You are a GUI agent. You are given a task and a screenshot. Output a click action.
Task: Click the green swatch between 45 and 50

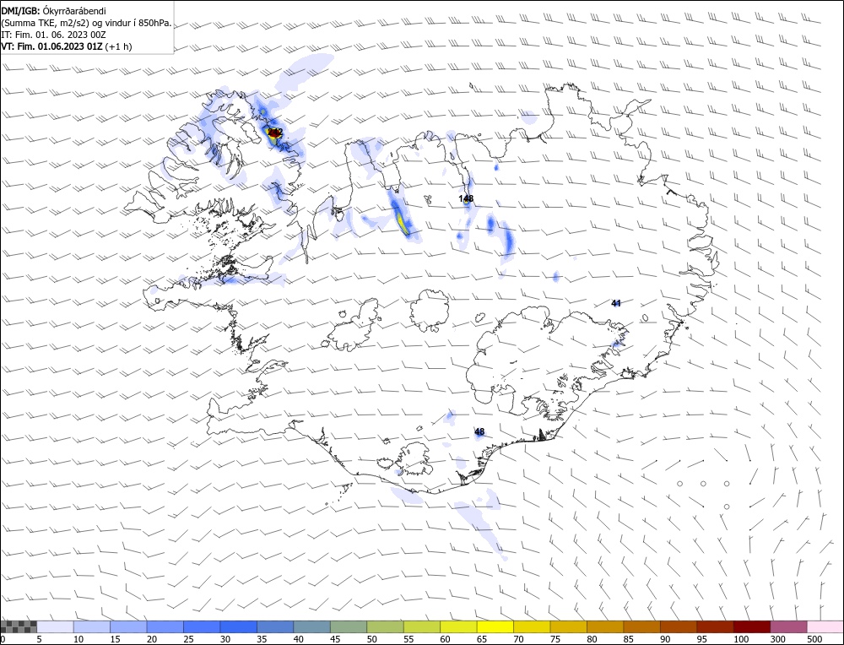pyautogui.click(x=349, y=626)
